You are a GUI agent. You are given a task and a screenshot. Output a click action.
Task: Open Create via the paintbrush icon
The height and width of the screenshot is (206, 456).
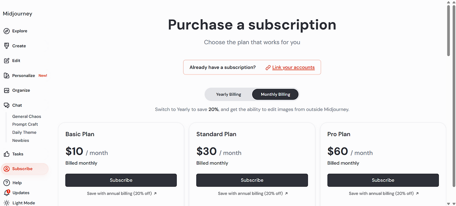pyautogui.click(x=6, y=46)
